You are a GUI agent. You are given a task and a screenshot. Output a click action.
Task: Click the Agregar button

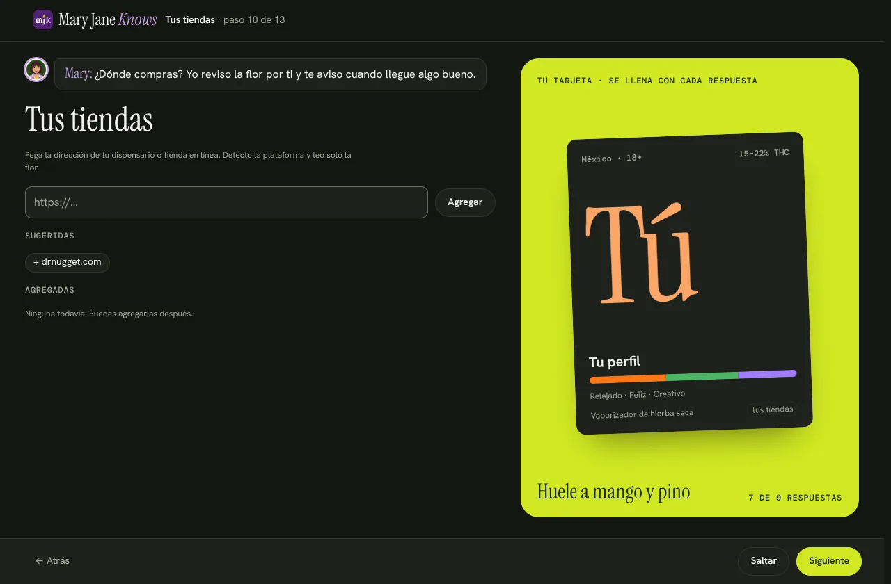click(x=465, y=202)
